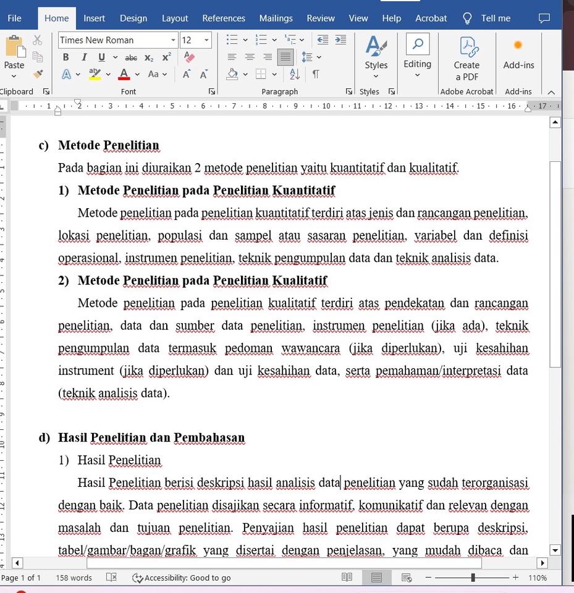Switch to Web Layout view
574x593 pixels.
[407, 577]
